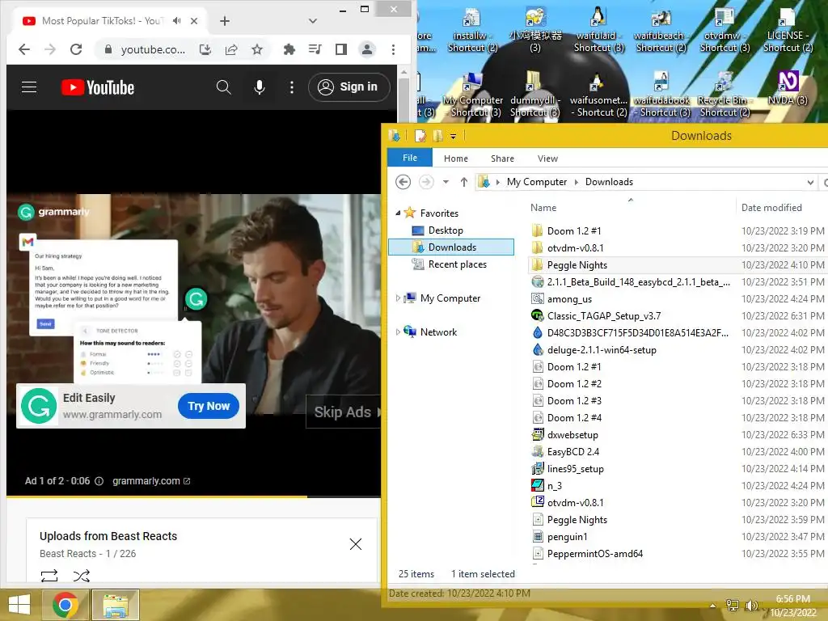Select PeppermintOS-amd64 file
This screenshot has width=828, height=621.
coord(594,553)
